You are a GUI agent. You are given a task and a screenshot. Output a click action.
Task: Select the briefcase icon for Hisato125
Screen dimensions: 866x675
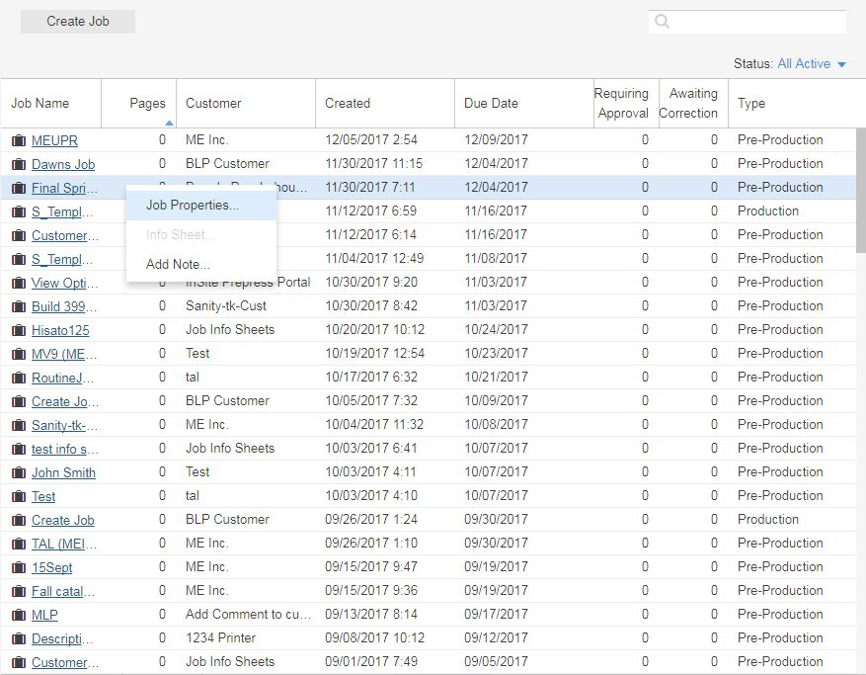[x=18, y=330]
